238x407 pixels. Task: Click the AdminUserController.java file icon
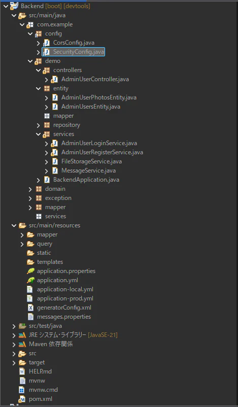pos(54,79)
